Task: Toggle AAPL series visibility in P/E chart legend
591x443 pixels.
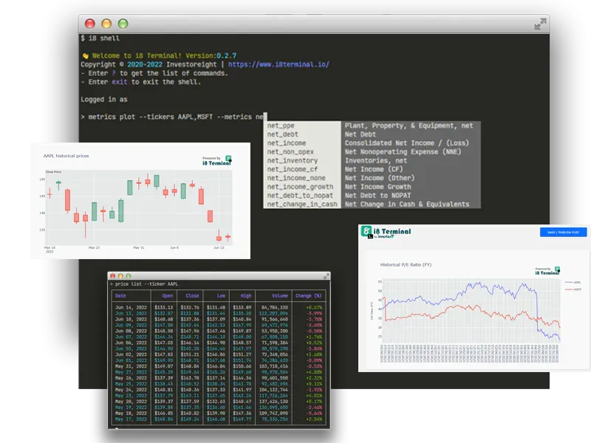Action: click(x=573, y=282)
